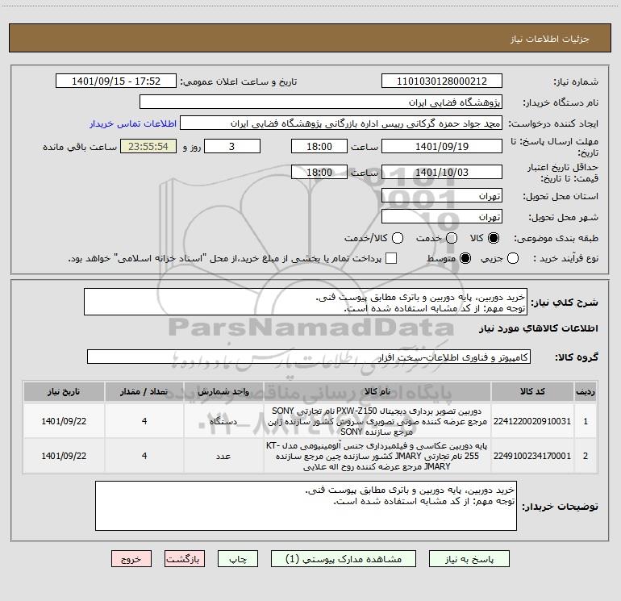Screen dimensions: 621x601
Task: Choose جزیی purchase process type
Action: [x=512, y=258]
